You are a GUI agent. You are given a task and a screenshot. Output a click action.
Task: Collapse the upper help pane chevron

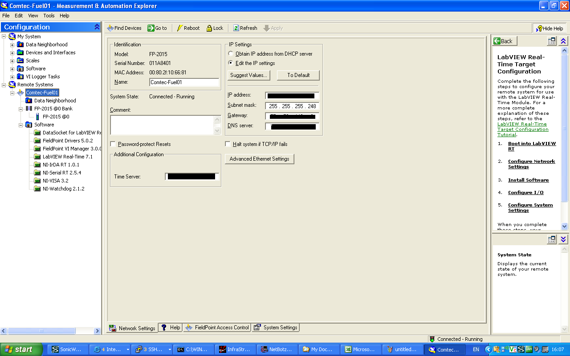(563, 41)
